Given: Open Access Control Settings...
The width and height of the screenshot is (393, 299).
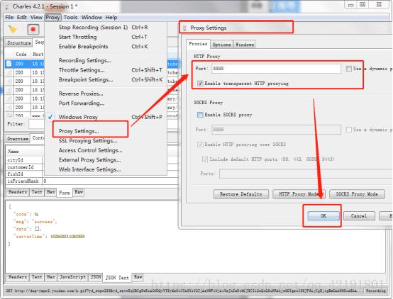Looking at the screenshot, I should [105, 150].
